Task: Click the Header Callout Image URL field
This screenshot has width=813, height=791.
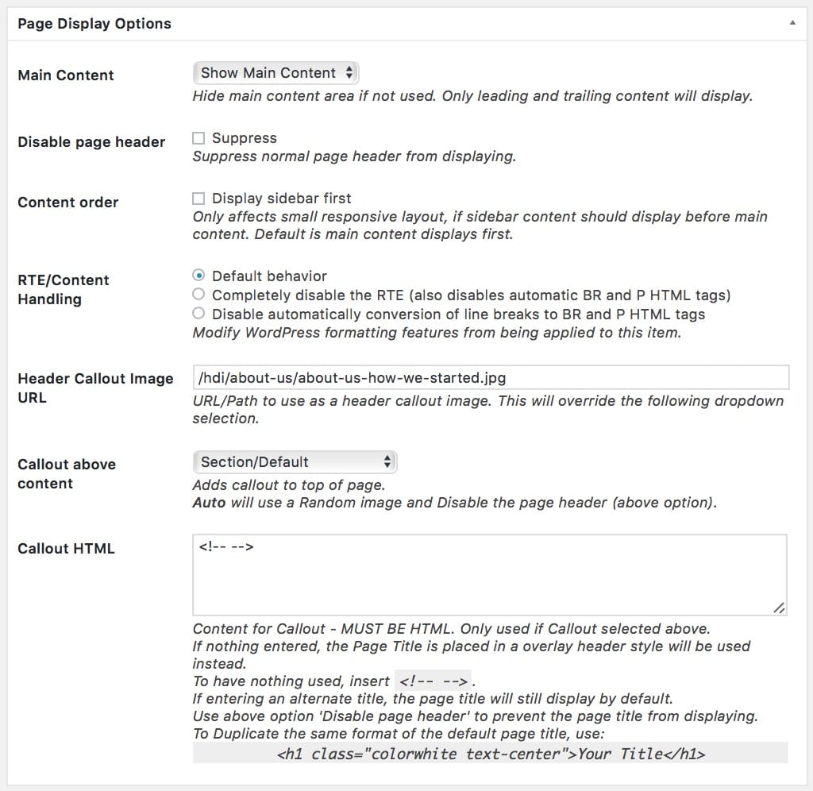Action: pyautogui.click(x=490, y=377)
